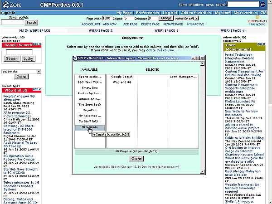Click ADD COLUMN option

(91, 24)
